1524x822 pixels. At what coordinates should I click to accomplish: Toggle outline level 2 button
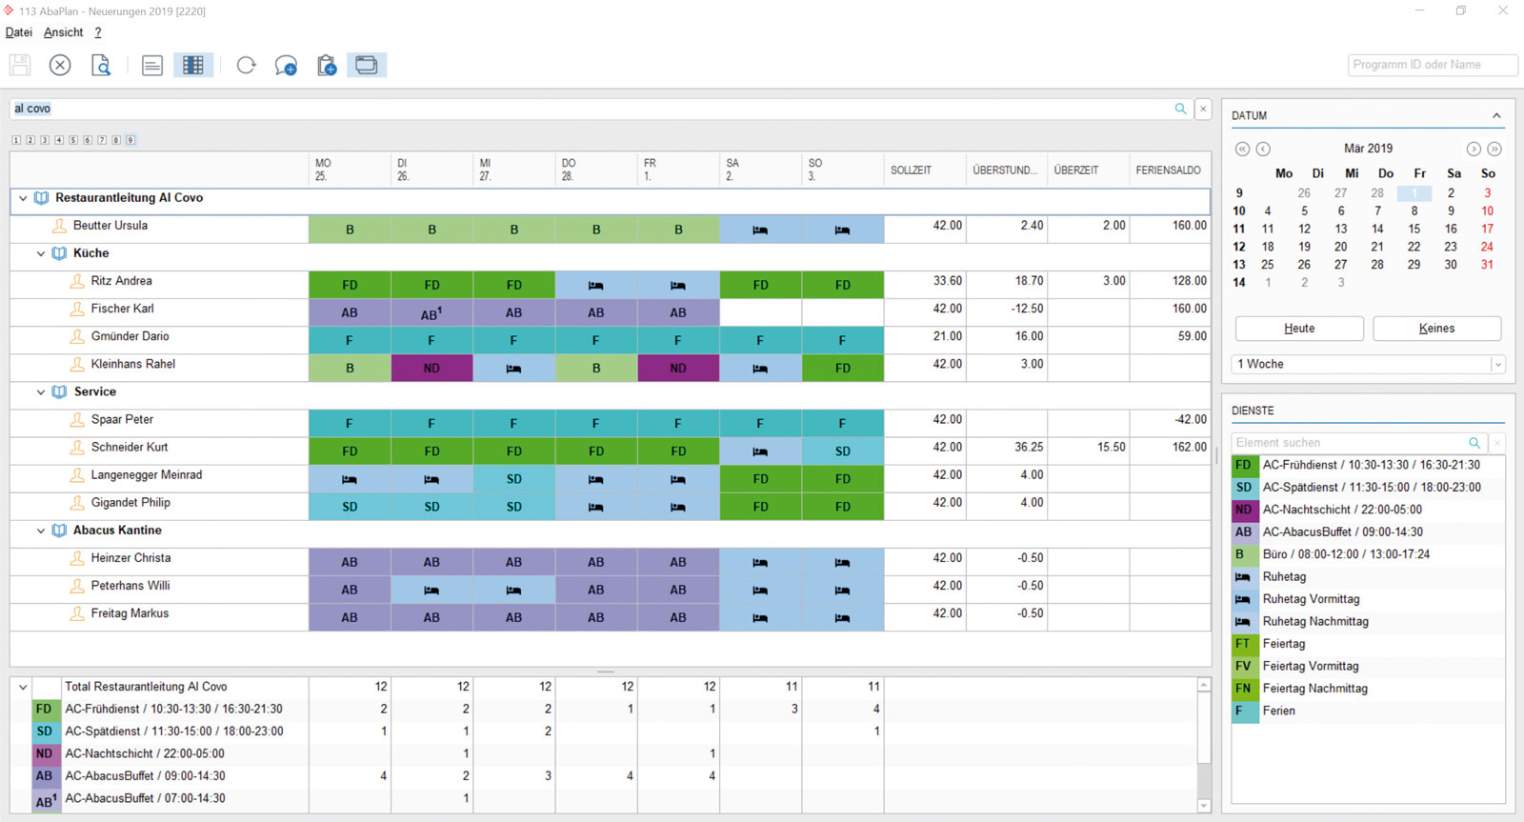(x=30, y=140)
